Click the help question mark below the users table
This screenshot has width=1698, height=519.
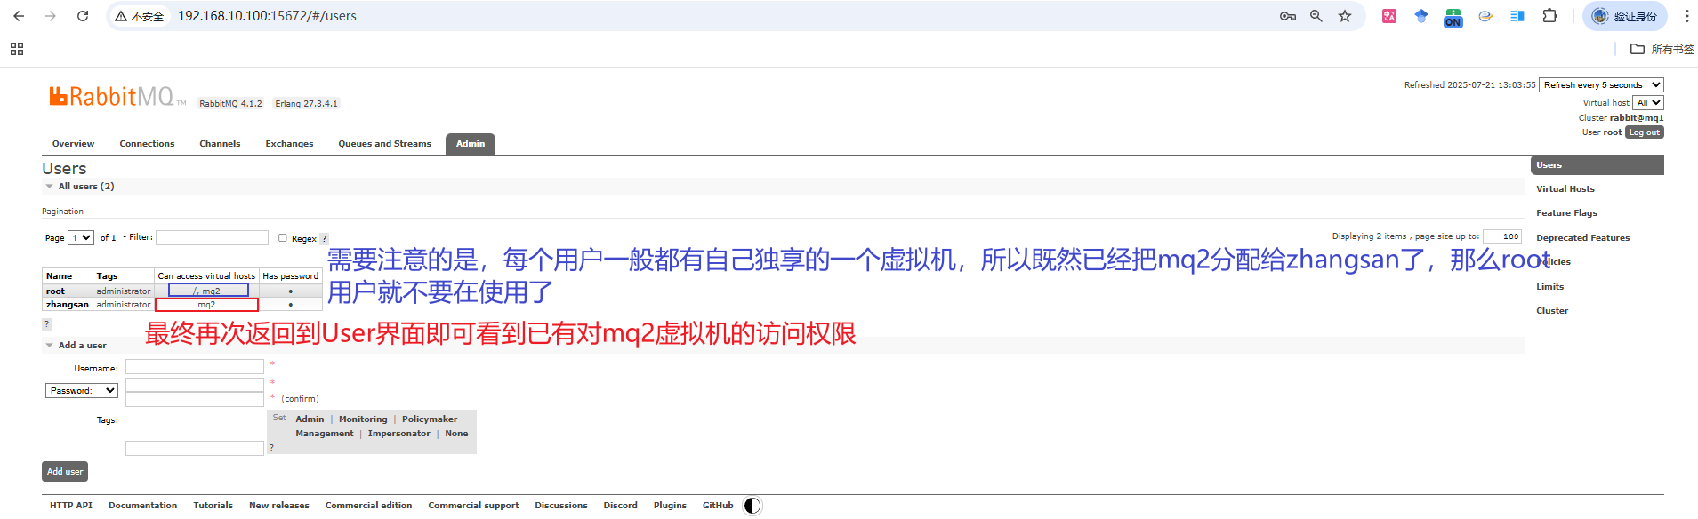[x=47, y=324]
